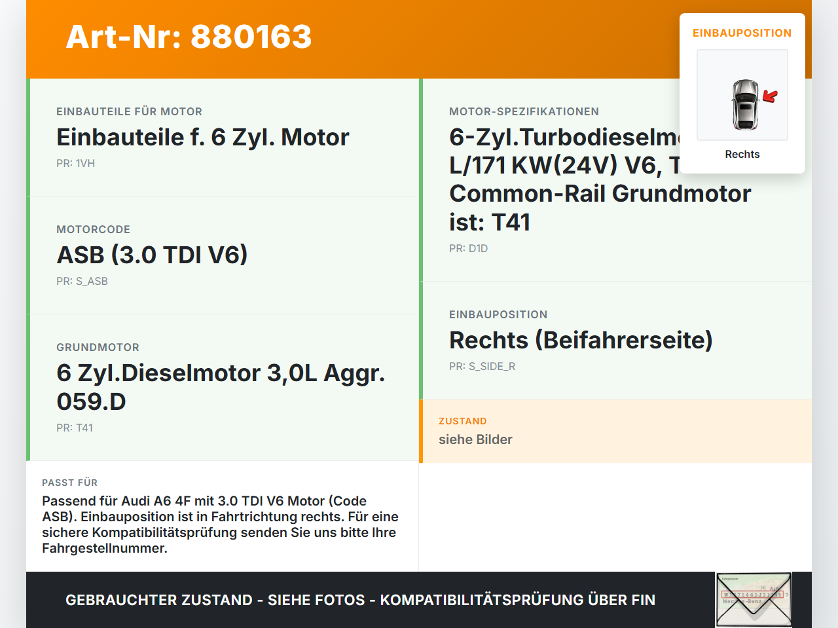The width and height of the screenshot is (838, 628).
Task: Click the 'Rechts' caption under car image
Action: pyautogui.click(x=742, y=155)
